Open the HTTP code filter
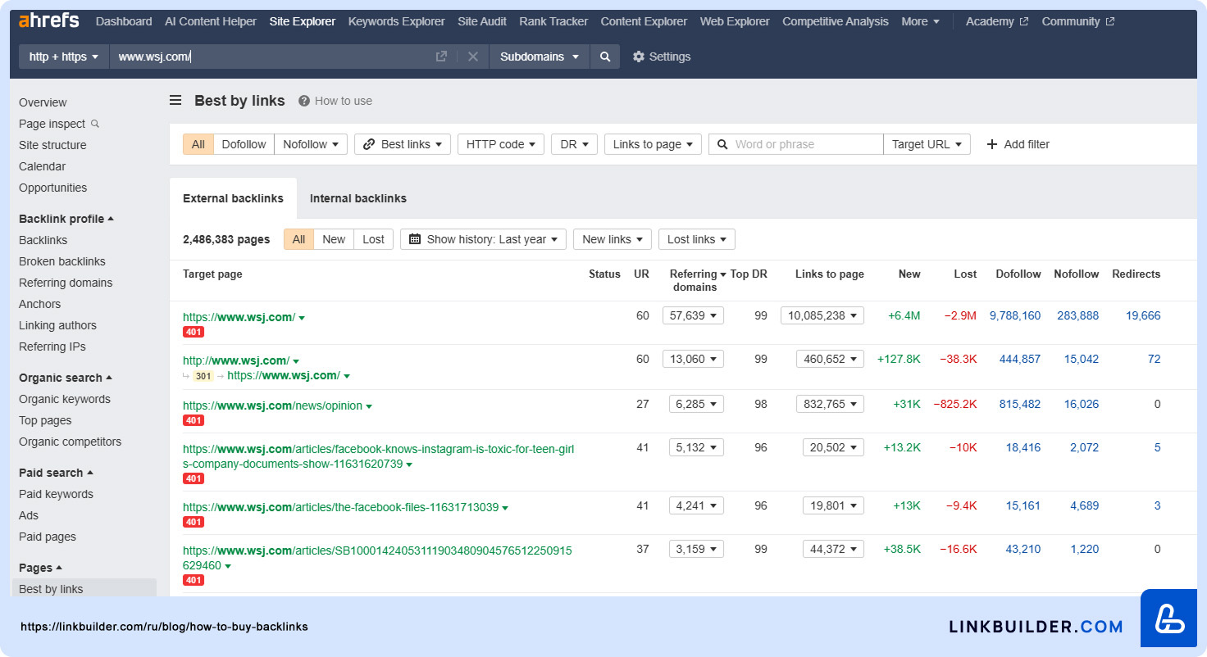 [x=501, y=144]
